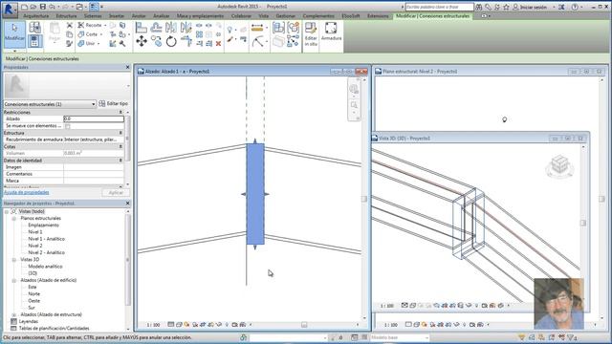The width and height of the screenshot is (612, 344).
Task: Select Emplazamiento in project browser
Action: coord(43,226)
